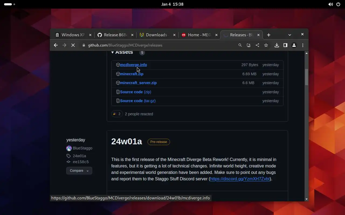Open the Discord invite link

[x=240, y=179]
